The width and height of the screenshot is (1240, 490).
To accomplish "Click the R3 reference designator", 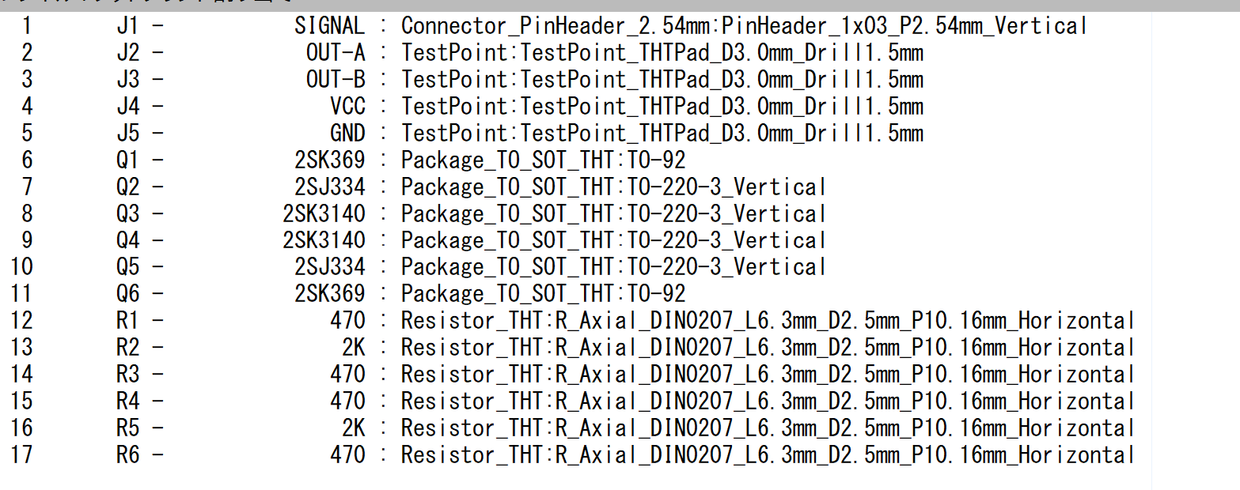I will click(x=127, y=375).
